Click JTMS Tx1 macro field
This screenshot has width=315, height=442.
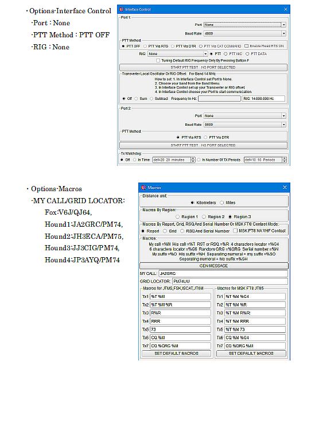pyautogui.click(x=180, y=297)
